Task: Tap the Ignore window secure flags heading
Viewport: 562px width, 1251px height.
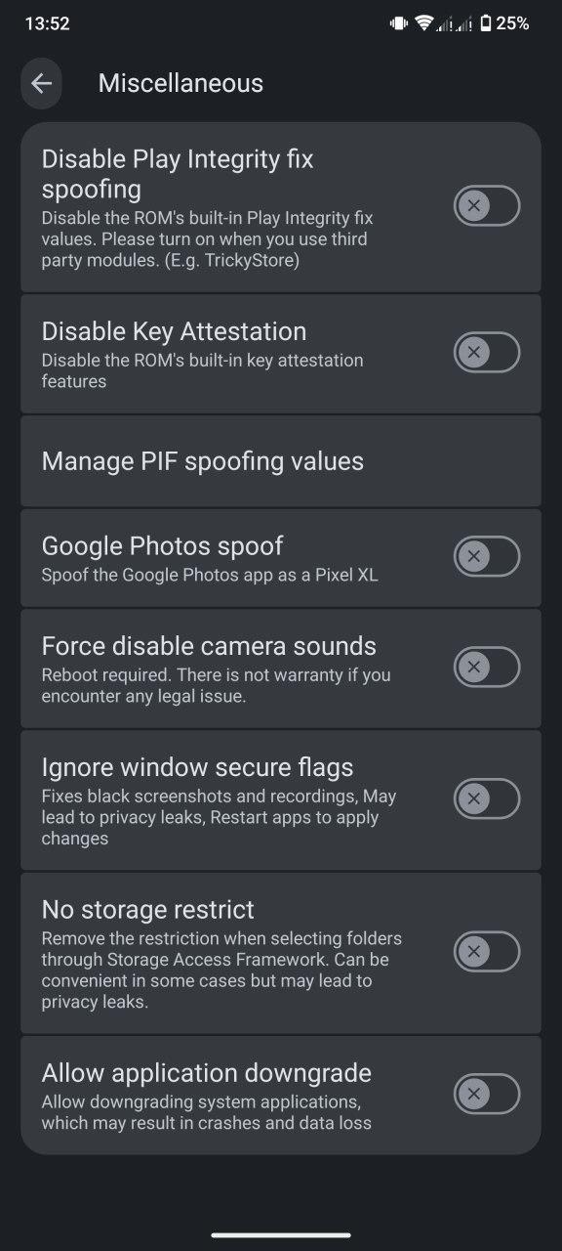Action: click(x=197, y=767)
